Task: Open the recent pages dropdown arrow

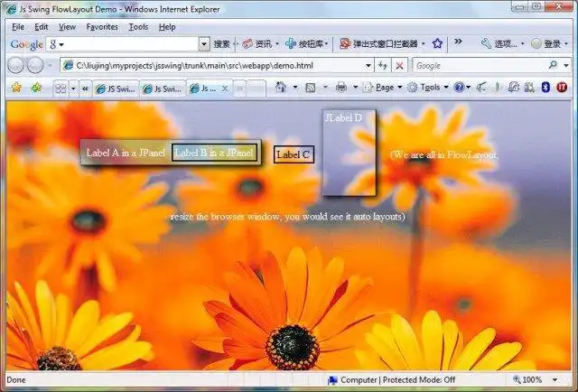Action: (50, 66)
